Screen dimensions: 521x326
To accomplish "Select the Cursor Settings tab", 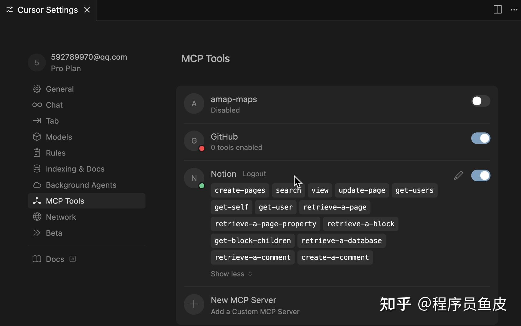I will point(48,10).
